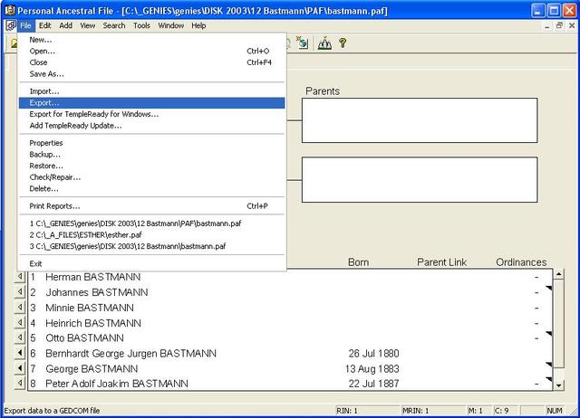The image size is (580, 418).
Task: Choose Backup... menu entry
Action: coord(151,155)
